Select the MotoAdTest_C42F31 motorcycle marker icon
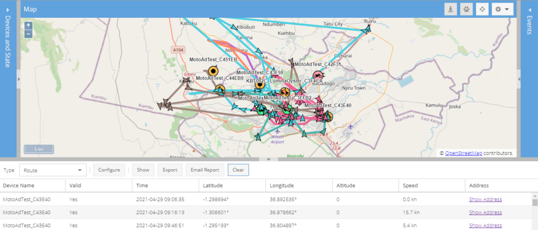This screenshot has height=230, width=538. tap(317, 76)
